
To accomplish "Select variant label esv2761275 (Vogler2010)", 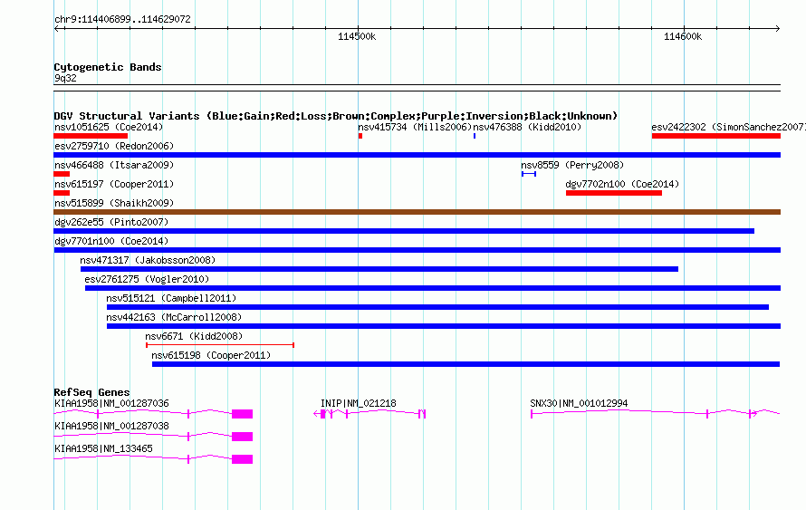I will (147, 279).
